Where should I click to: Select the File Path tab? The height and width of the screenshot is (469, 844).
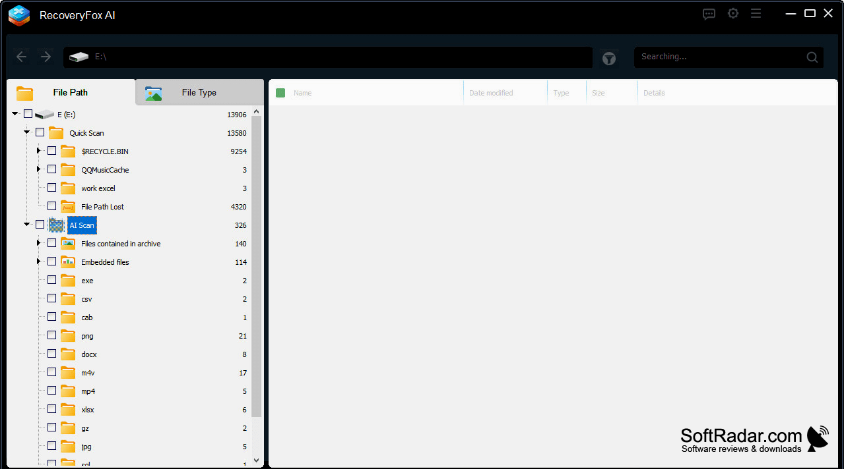(71, 92)
